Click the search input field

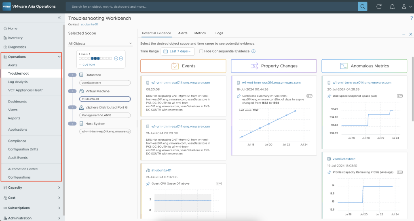tap(210, 6)
